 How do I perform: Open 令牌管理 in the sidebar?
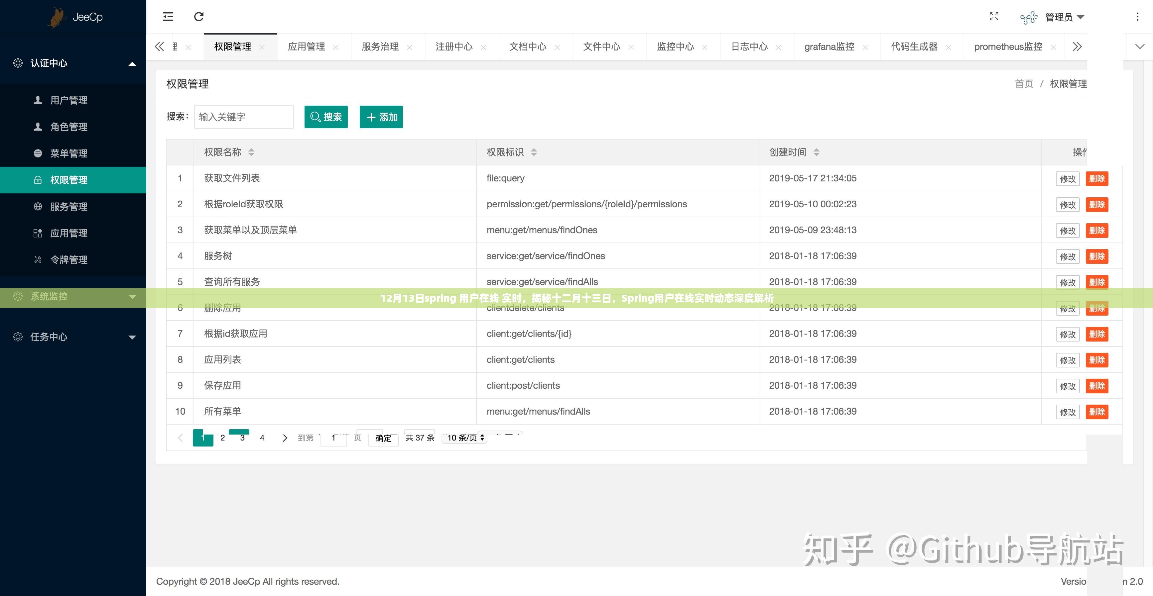[x=73, y=260]
